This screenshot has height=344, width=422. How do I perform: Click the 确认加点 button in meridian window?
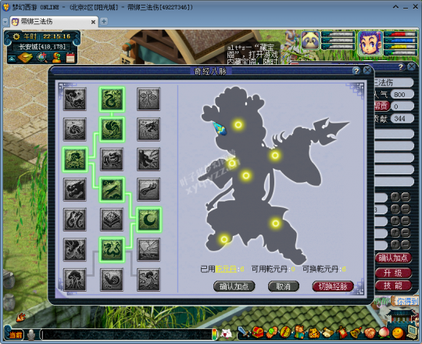(x=234, y=286)
